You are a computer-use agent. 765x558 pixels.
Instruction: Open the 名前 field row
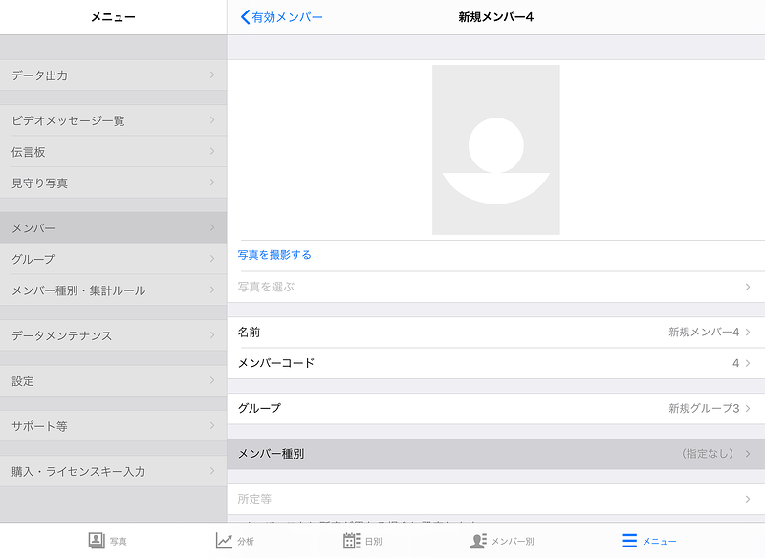495,332
